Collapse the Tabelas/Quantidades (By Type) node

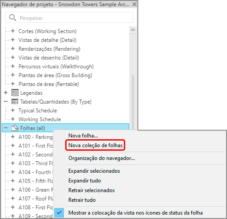point(6,101)
